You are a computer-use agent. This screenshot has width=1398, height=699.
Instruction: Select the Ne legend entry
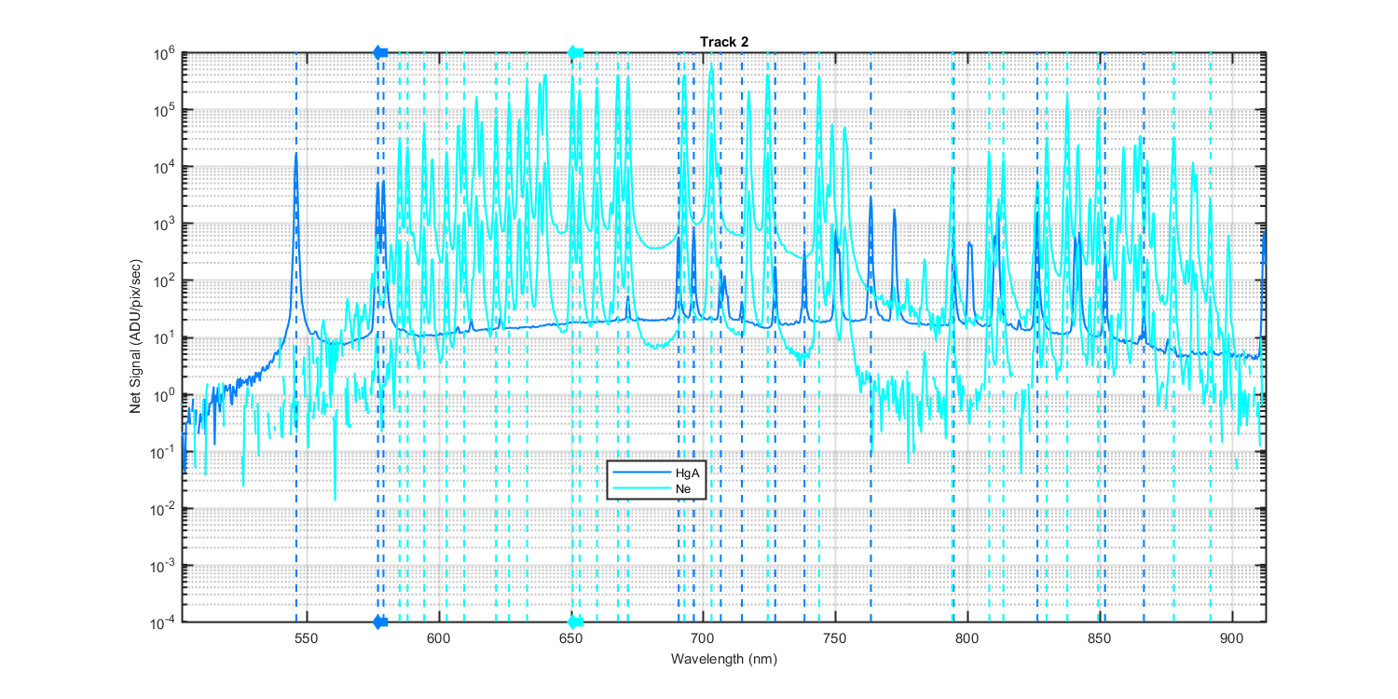click(656, 487)
